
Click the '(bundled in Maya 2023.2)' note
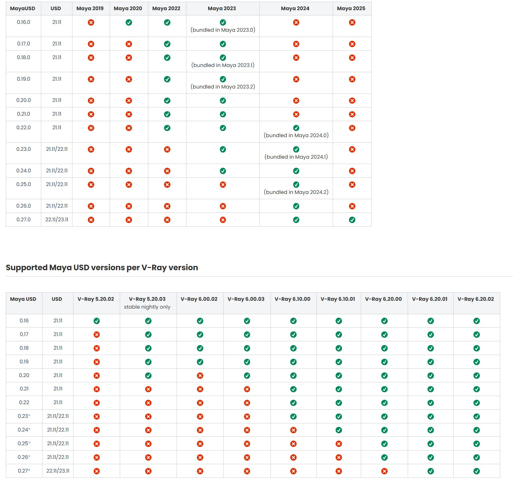pyautogui.click(x=223, y=87)
